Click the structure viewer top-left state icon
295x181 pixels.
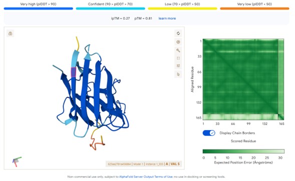tap(10, 33)
